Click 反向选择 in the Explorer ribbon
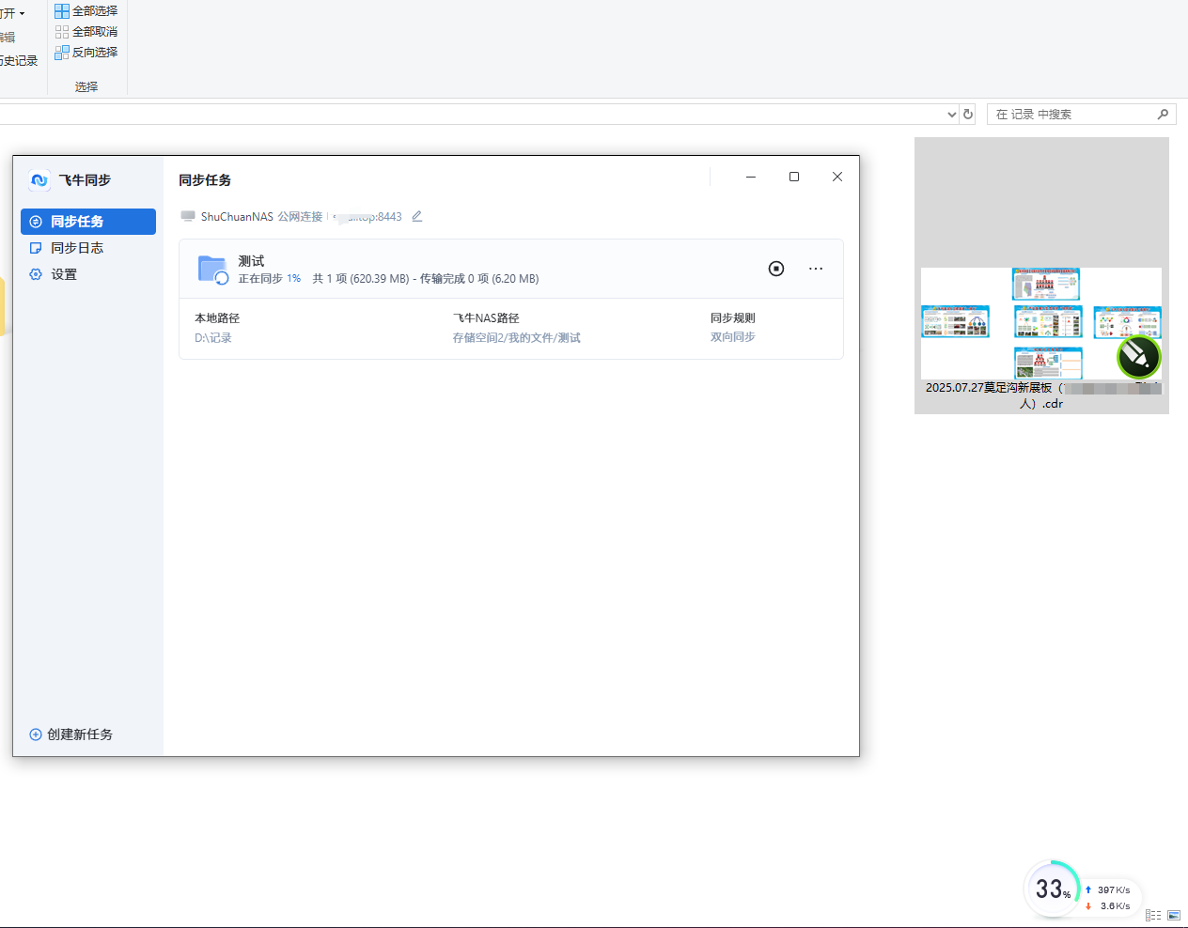 [x=86, y=53]
